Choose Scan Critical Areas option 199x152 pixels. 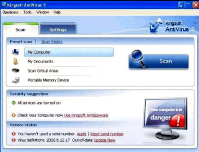(x=43, y=71)
